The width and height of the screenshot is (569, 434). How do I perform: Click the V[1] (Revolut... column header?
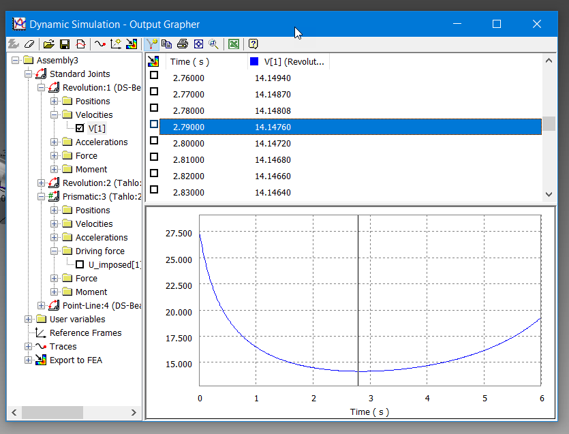288,61
